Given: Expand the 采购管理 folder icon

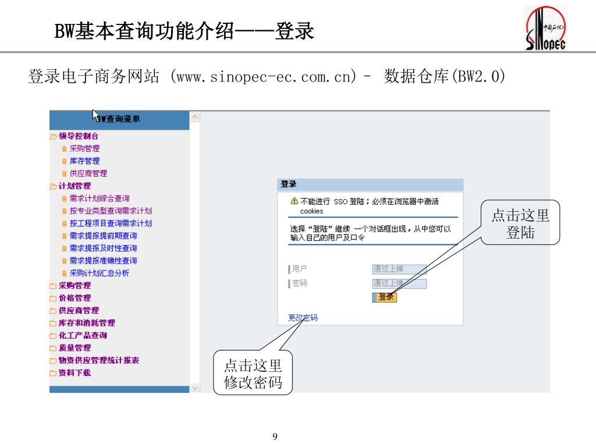Looking at the screenshot, I should (x=53, y=286).
